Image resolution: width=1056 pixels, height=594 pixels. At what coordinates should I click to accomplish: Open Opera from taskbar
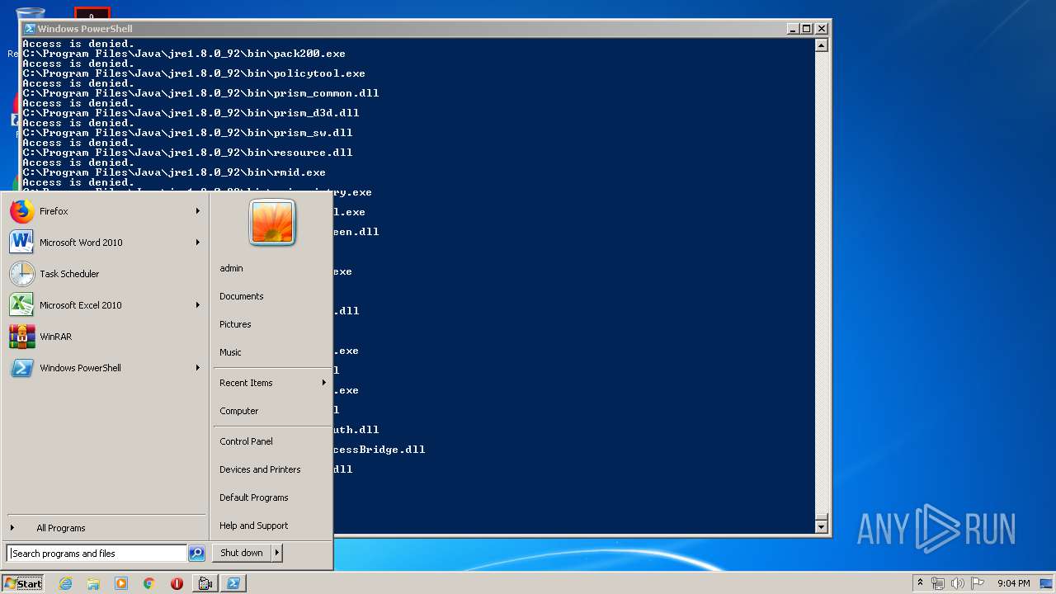click(177, 583)
